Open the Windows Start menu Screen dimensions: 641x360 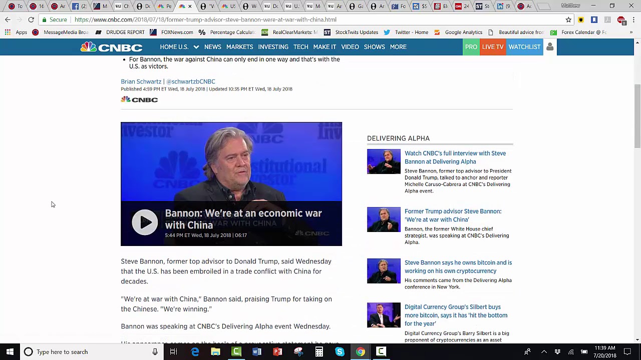[10, 352]
